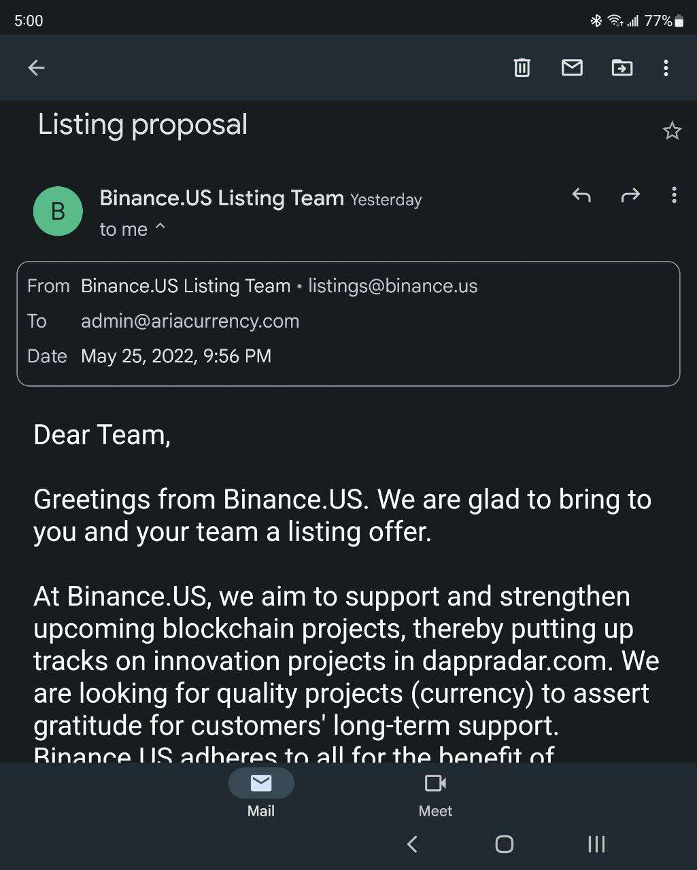Open the message-level three-dot options

(x=674, y=196)
